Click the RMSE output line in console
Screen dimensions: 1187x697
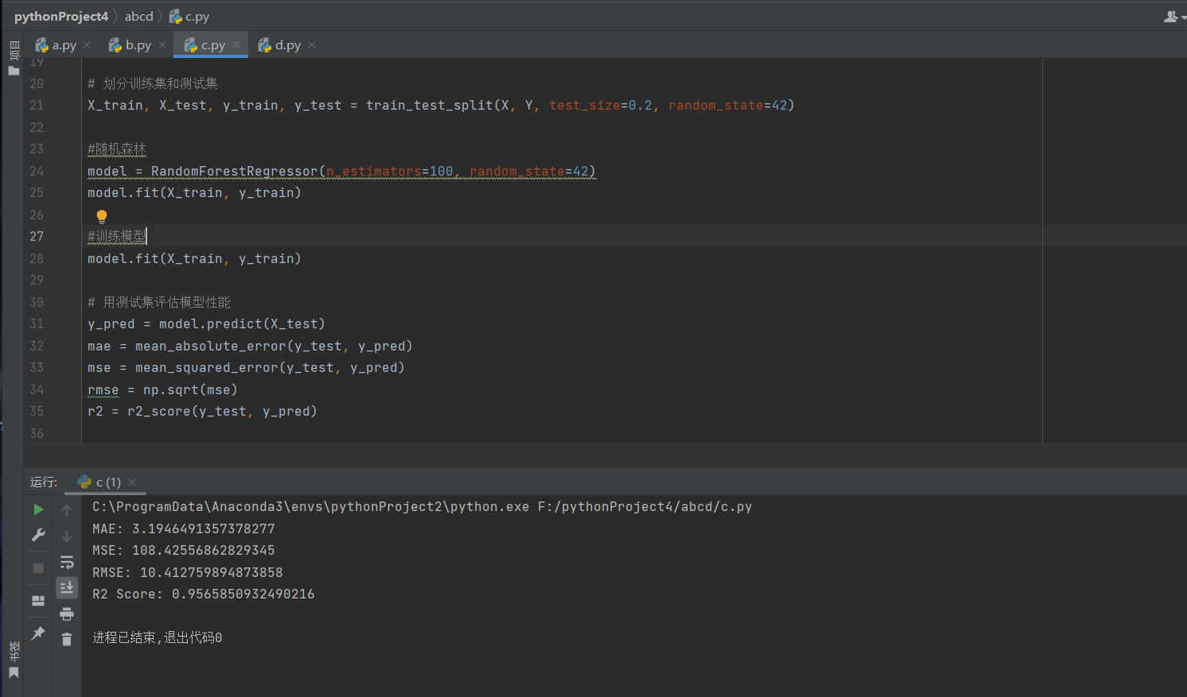pos(188,572)
